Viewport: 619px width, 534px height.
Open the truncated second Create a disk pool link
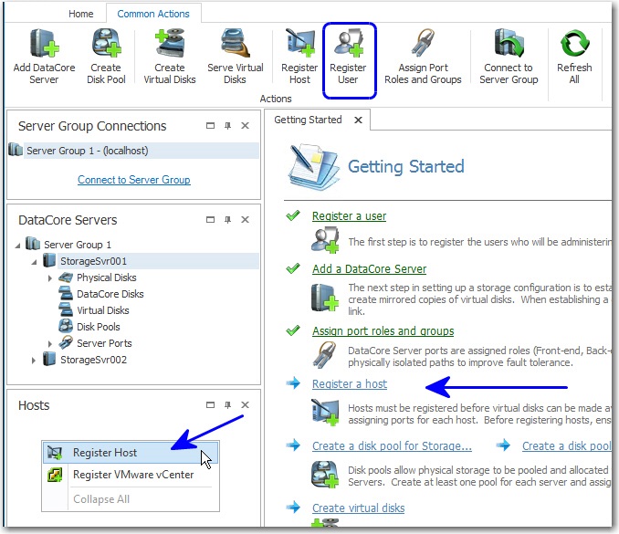coord(566,445)
